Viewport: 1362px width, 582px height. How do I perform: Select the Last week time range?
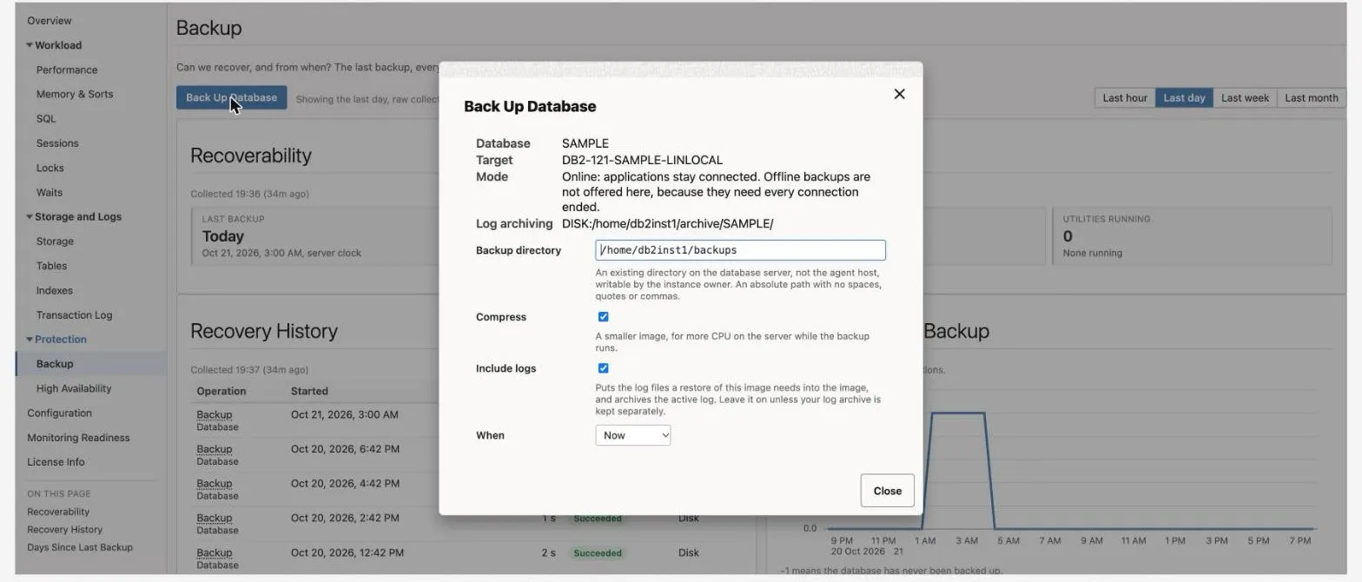[1245, 98]
